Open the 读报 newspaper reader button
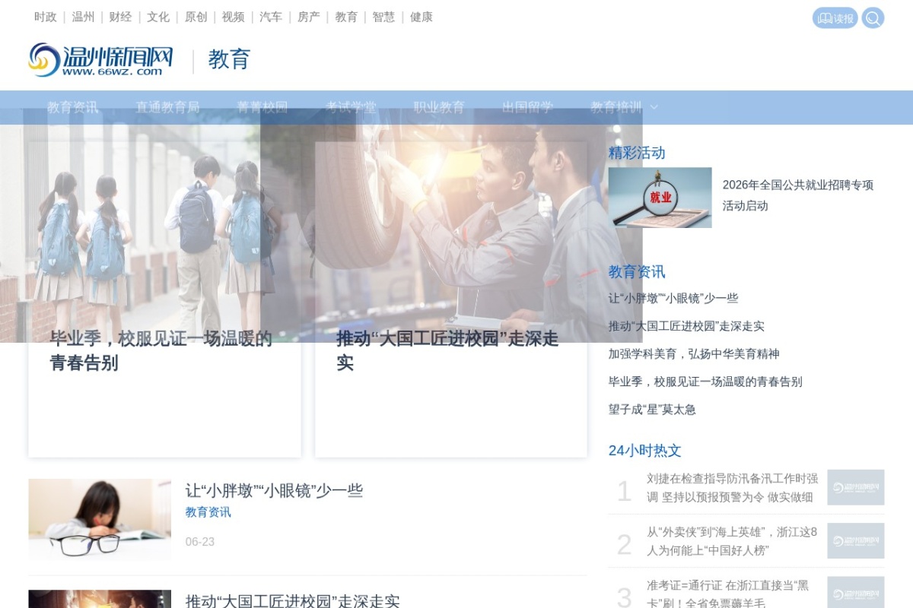This screenshot has height=608, width=913. point(835,18)
